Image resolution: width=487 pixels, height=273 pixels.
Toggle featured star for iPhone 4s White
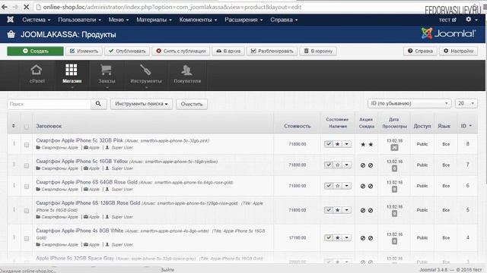tap(338, 237)
